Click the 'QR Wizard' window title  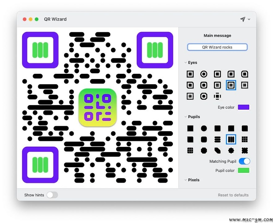pyautogui.click(x=55, y=19)
